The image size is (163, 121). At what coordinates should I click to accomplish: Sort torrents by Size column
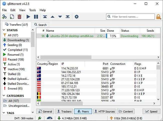click(x=100, y=31)
